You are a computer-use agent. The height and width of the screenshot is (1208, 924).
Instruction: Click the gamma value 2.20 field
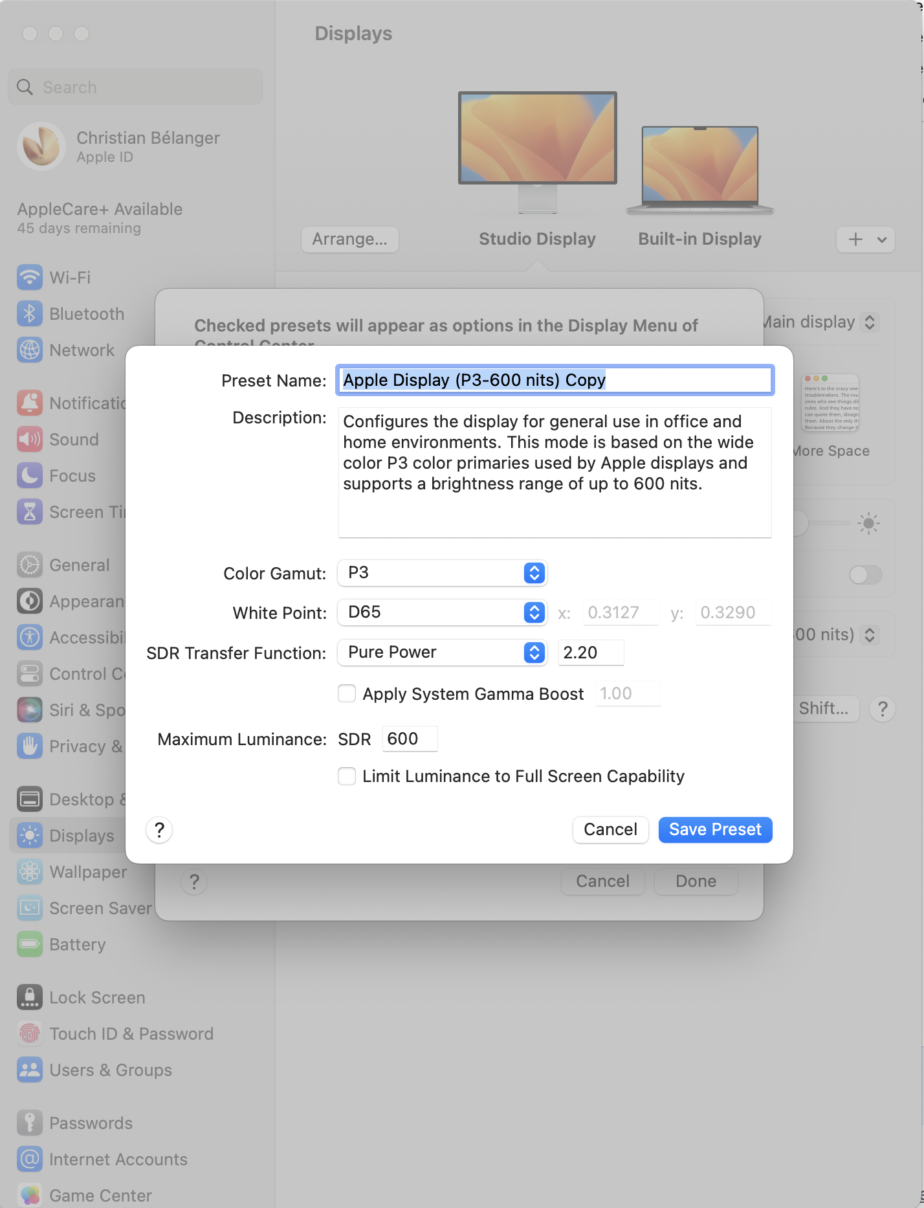[x=591, y=653]
